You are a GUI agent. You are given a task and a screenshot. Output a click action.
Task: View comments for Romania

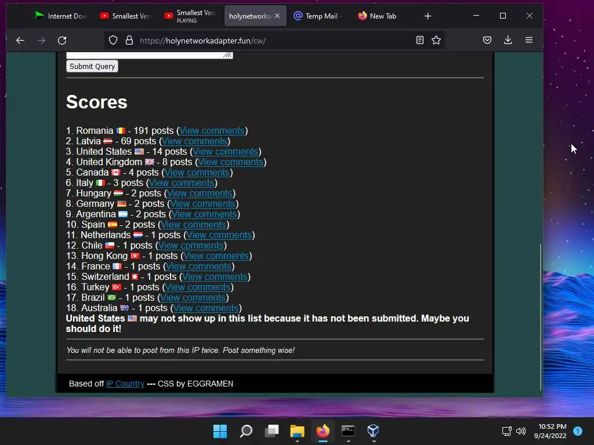tap(212, 130)
